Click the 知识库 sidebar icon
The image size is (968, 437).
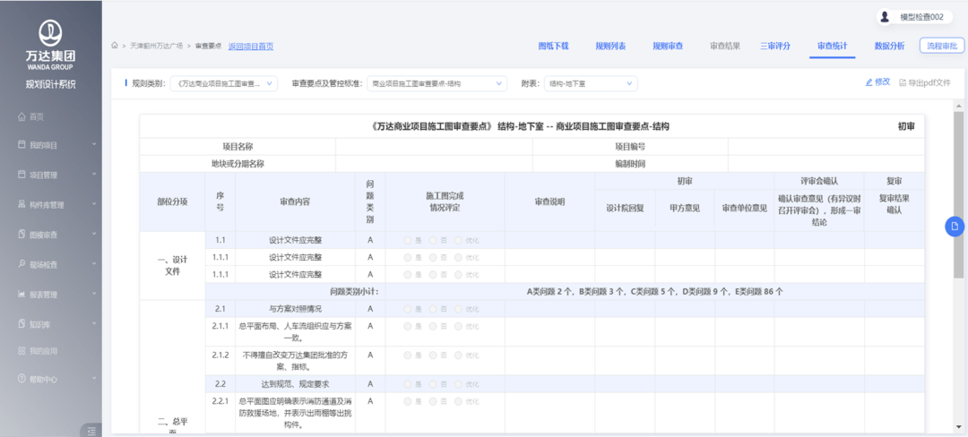click(x=22, y=323)
